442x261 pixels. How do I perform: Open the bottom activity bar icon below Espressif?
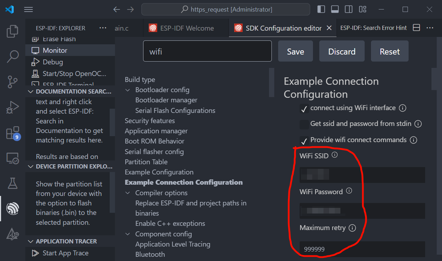click(13, 234)
